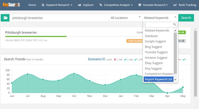Select the Etsy Suggest option
Viewport: 199px width, 109px height.
point(159,69)
